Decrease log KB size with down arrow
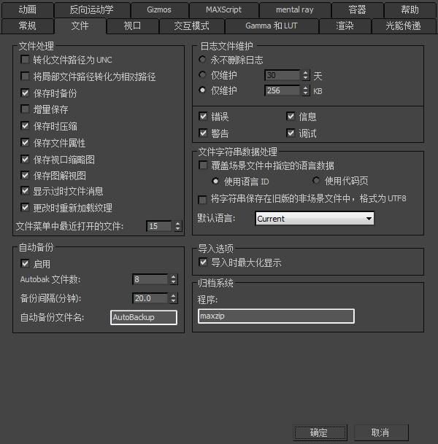The height and width of the screenshot is (444, 438). (305, 93)
